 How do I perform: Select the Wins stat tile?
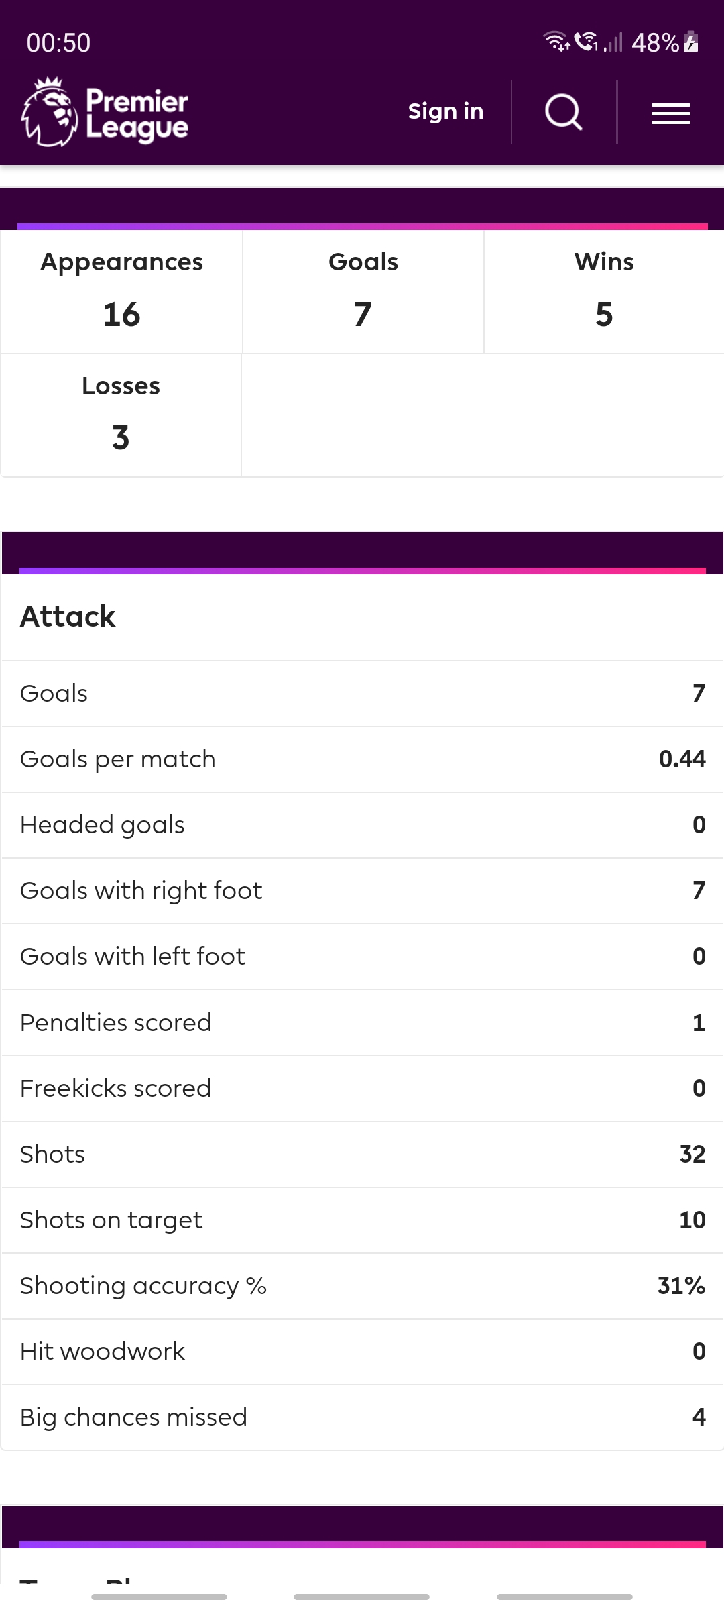604,292
